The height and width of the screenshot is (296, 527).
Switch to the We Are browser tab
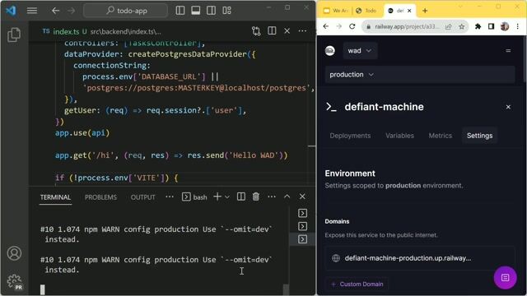(335, 11)
